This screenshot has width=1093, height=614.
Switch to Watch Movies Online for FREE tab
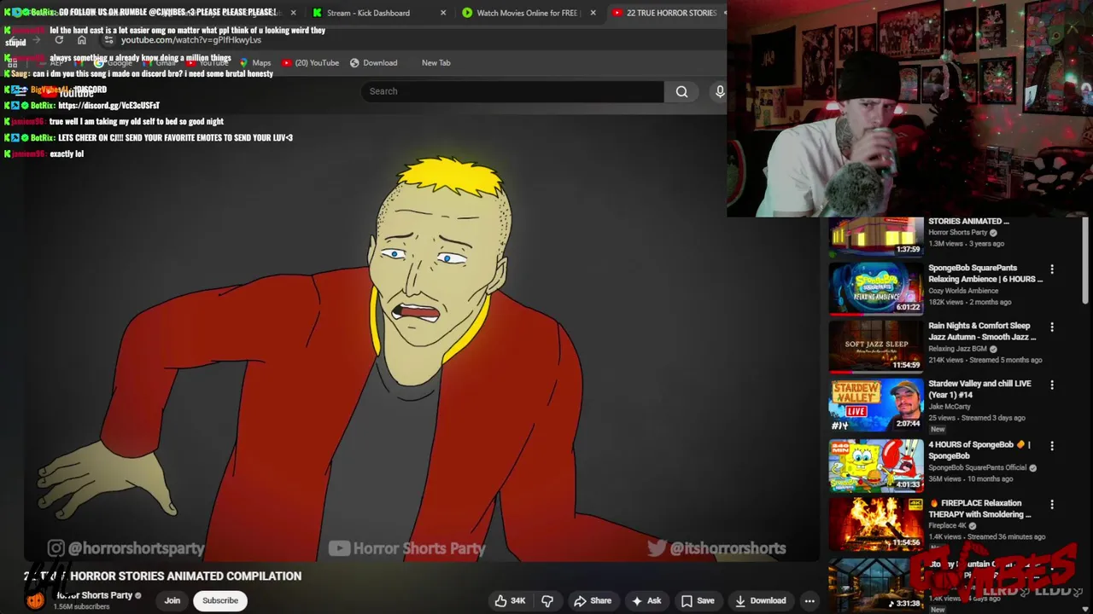coord(527,13)
